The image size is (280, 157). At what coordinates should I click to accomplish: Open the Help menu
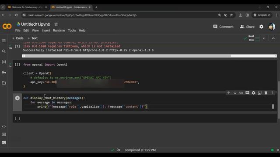[82, 31]
